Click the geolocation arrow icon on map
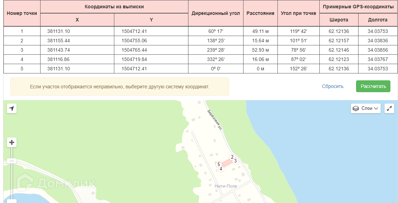Screen dimensions: 398x203 pyautogui.click(x=12, y=109)
